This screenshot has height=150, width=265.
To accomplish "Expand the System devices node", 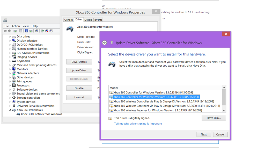I will pyautogui.click(x=10, y=102).
